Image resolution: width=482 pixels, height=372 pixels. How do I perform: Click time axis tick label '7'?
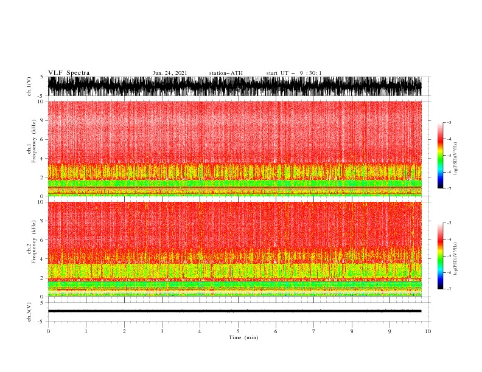click(314, 331)
